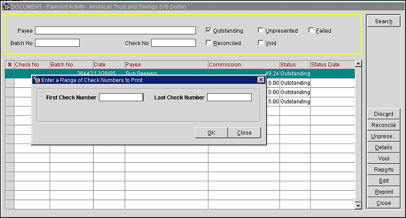Enable the Reconciled filter checkbox

(208, 43)
